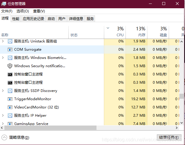Select Windows Security notificatio... process name

pos(40,66)
